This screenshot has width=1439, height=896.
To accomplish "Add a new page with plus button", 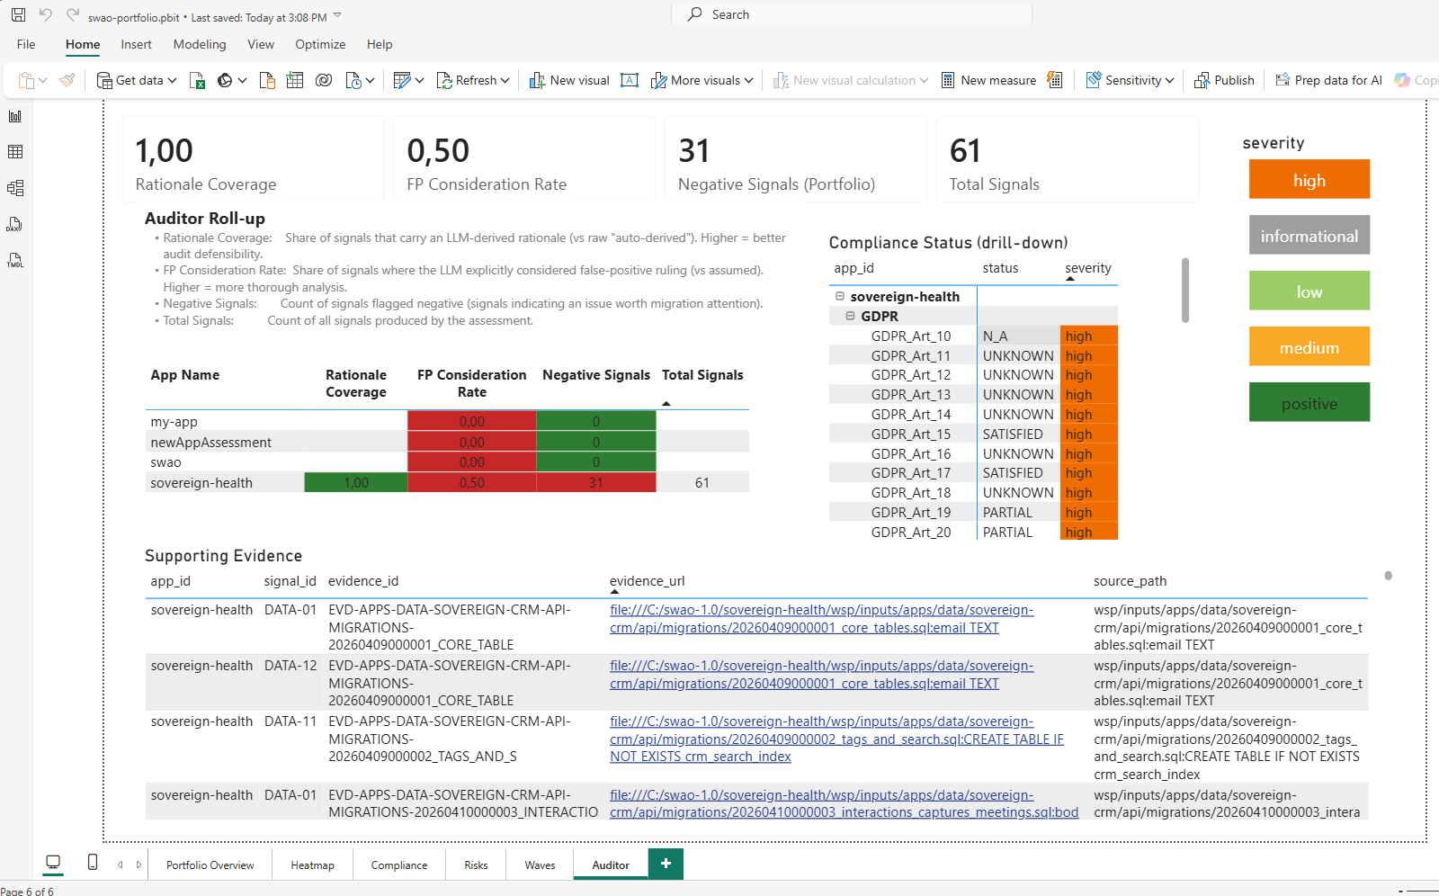I will tap(666, 864).
